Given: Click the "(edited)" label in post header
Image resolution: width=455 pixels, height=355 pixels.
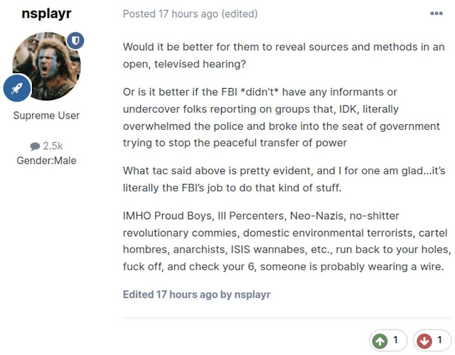Looking at the screenshot, I should coord(239,13).
